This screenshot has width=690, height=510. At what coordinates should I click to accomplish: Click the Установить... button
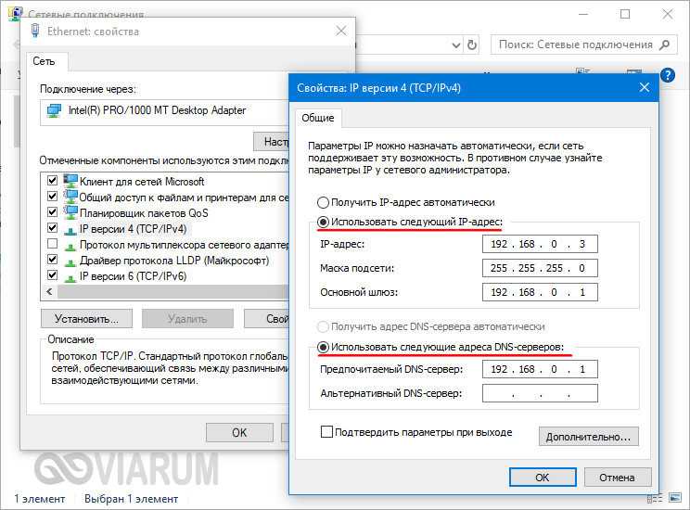pos(86,319)
